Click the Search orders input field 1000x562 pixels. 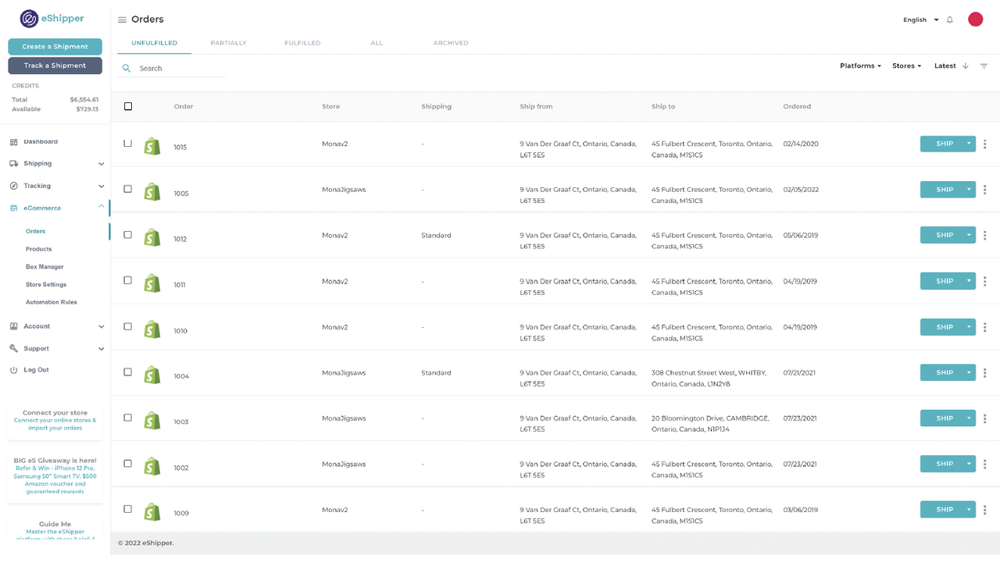[x=180, y=69]
